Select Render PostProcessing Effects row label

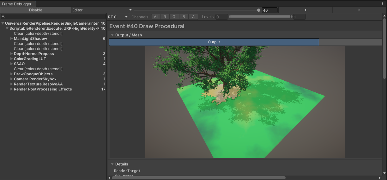click(43, 89)
